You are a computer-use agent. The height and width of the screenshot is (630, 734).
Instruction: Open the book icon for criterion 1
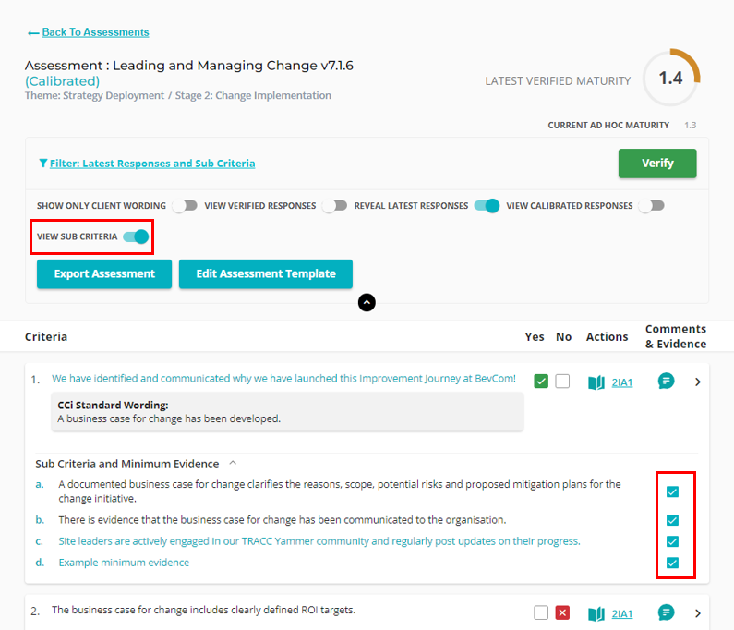coord(596,382)
